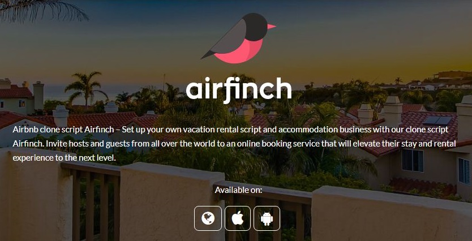Click the "experience to the next level." line
This screenshot has height=241, width=472.
click(64, 158)
